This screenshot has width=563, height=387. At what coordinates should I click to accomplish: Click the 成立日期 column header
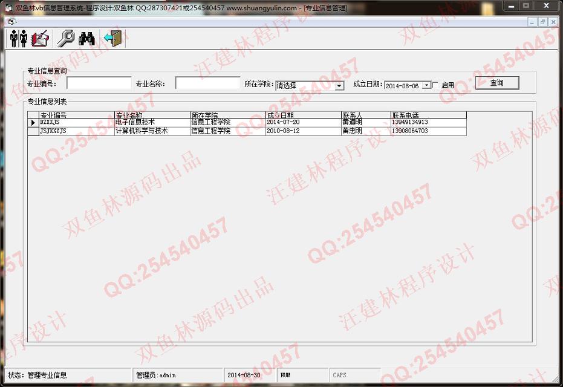coord(304,115)
